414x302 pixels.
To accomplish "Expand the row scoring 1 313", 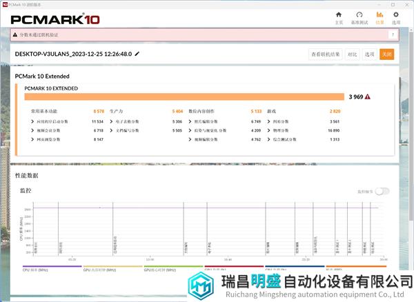I will pos(268,139).
